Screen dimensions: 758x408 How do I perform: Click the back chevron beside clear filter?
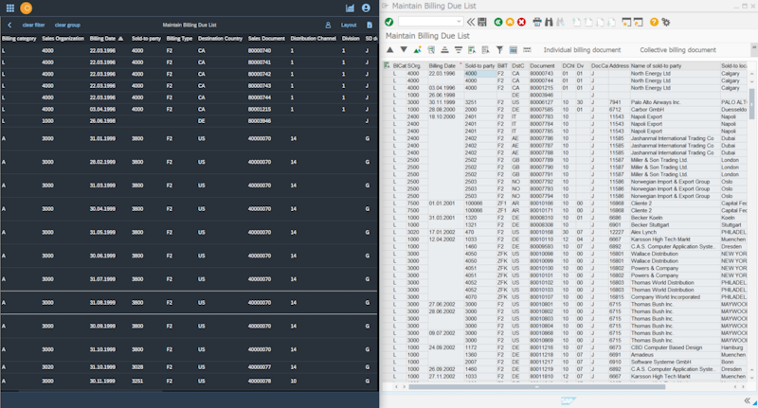[9, 25]
